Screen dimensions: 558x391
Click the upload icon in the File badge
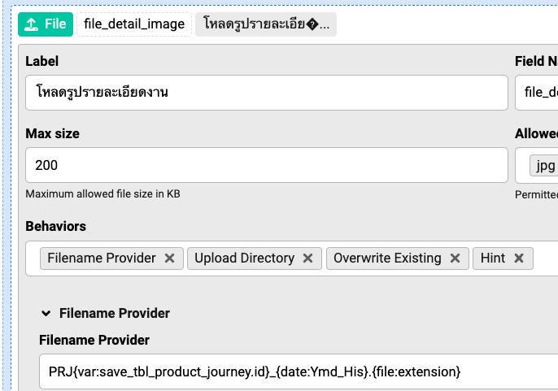(x=31, y=24)
